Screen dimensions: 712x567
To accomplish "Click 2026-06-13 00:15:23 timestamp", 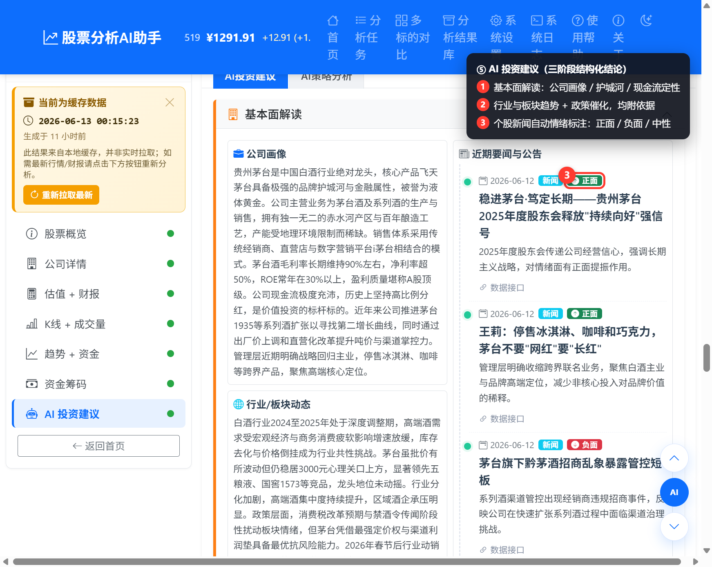I will tap(89, 121).
